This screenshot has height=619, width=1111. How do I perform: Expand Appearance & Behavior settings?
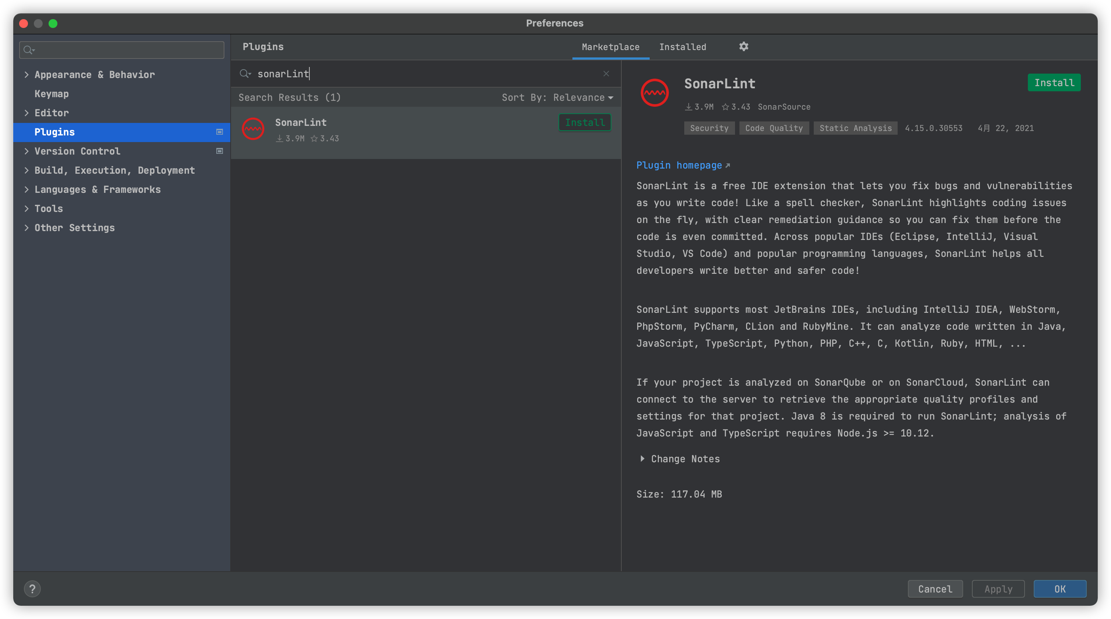pyautogui.click(x=27, y=75)
